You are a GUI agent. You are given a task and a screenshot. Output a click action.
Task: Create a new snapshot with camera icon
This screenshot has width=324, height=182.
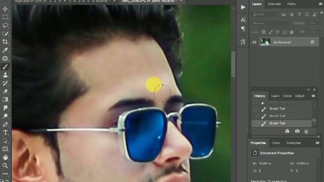click(297, 131)
